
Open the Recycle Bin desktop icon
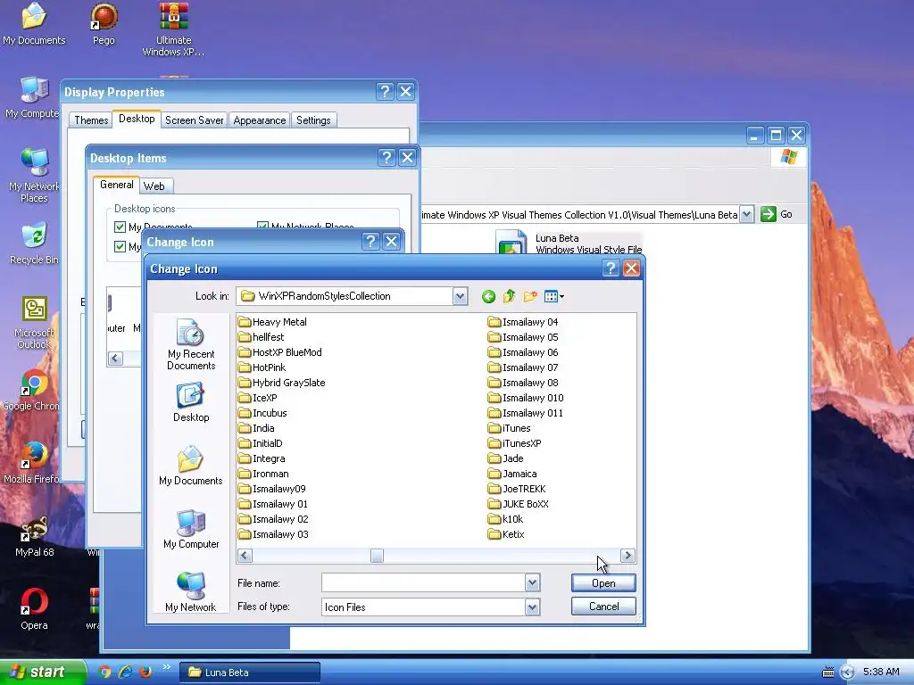coord(34,243)
